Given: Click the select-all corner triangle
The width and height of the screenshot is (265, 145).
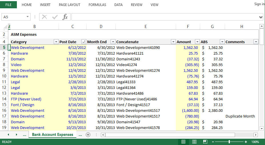Looking at the screenshot, I should tap(5, 27).
